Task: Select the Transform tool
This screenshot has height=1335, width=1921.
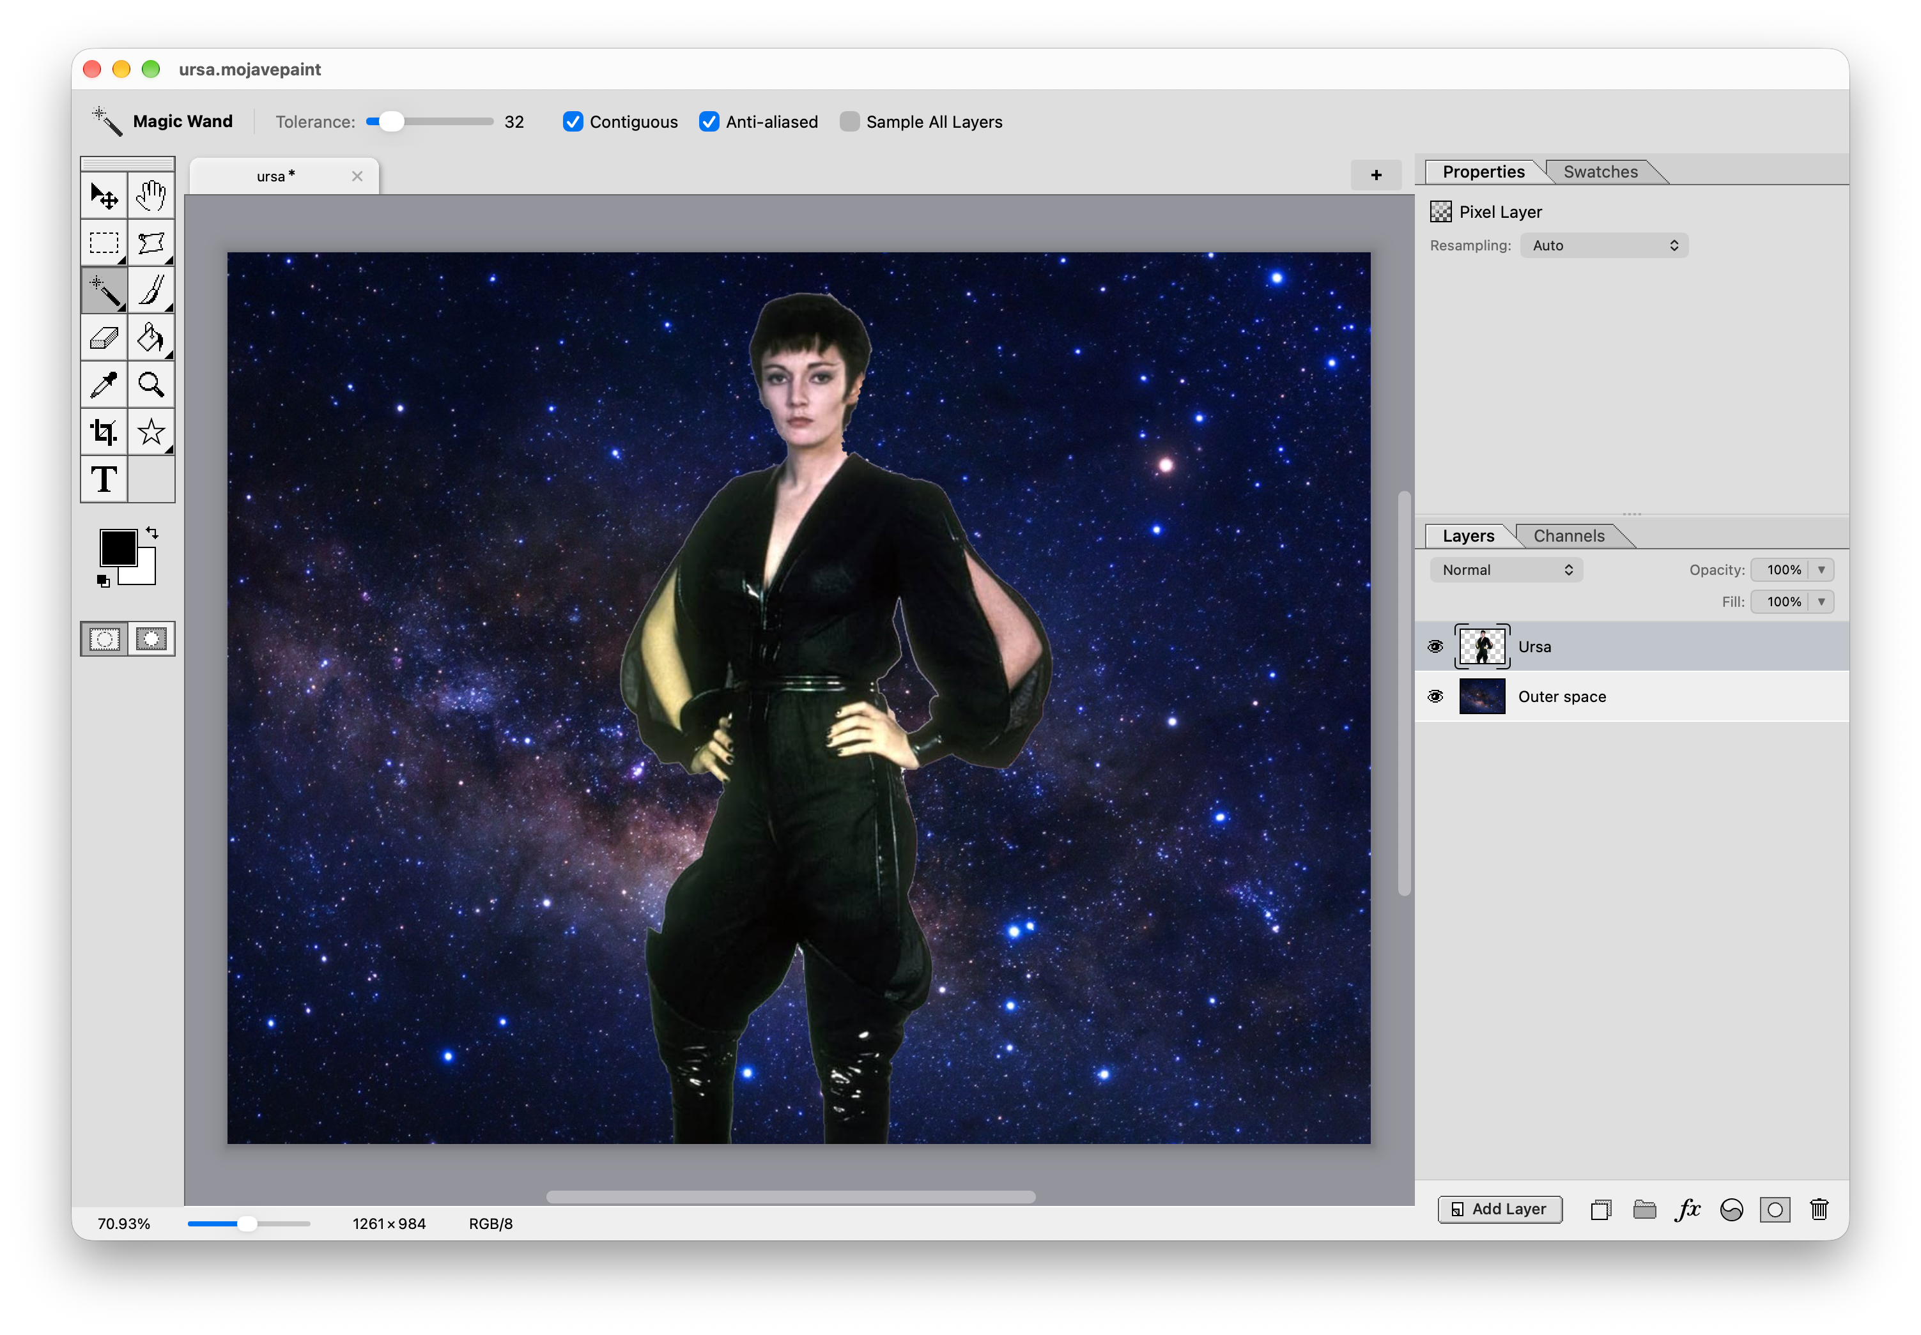Action: pos(151,243)
